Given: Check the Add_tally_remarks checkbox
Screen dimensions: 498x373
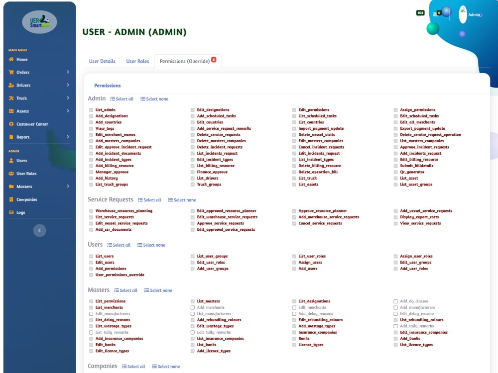Looking at the screenshot, I should [x=396, y=326].
